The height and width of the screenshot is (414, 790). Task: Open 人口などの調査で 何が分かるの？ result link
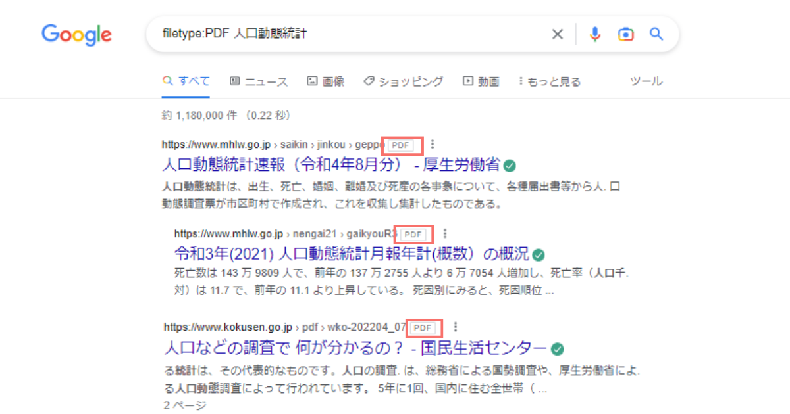355,348
